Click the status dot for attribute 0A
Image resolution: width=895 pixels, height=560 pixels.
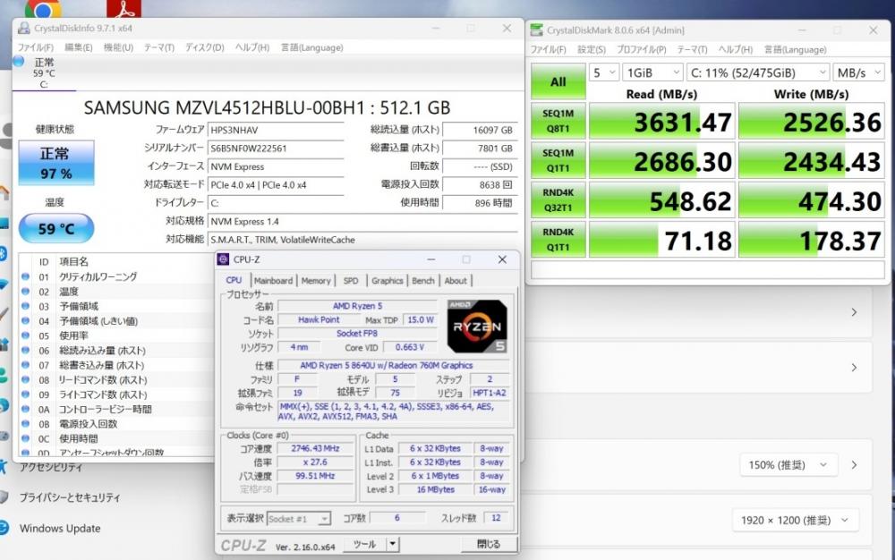click(x=26, y=410)
